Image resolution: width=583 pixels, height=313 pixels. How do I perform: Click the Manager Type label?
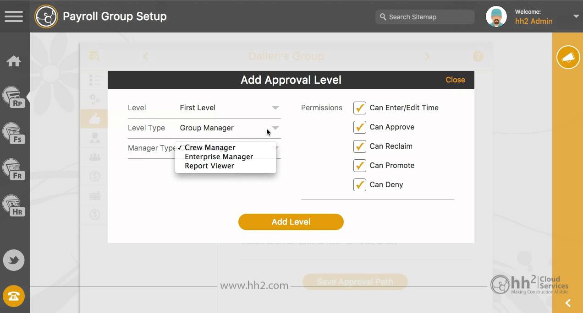pyautogui.click(x=151, y=148)
